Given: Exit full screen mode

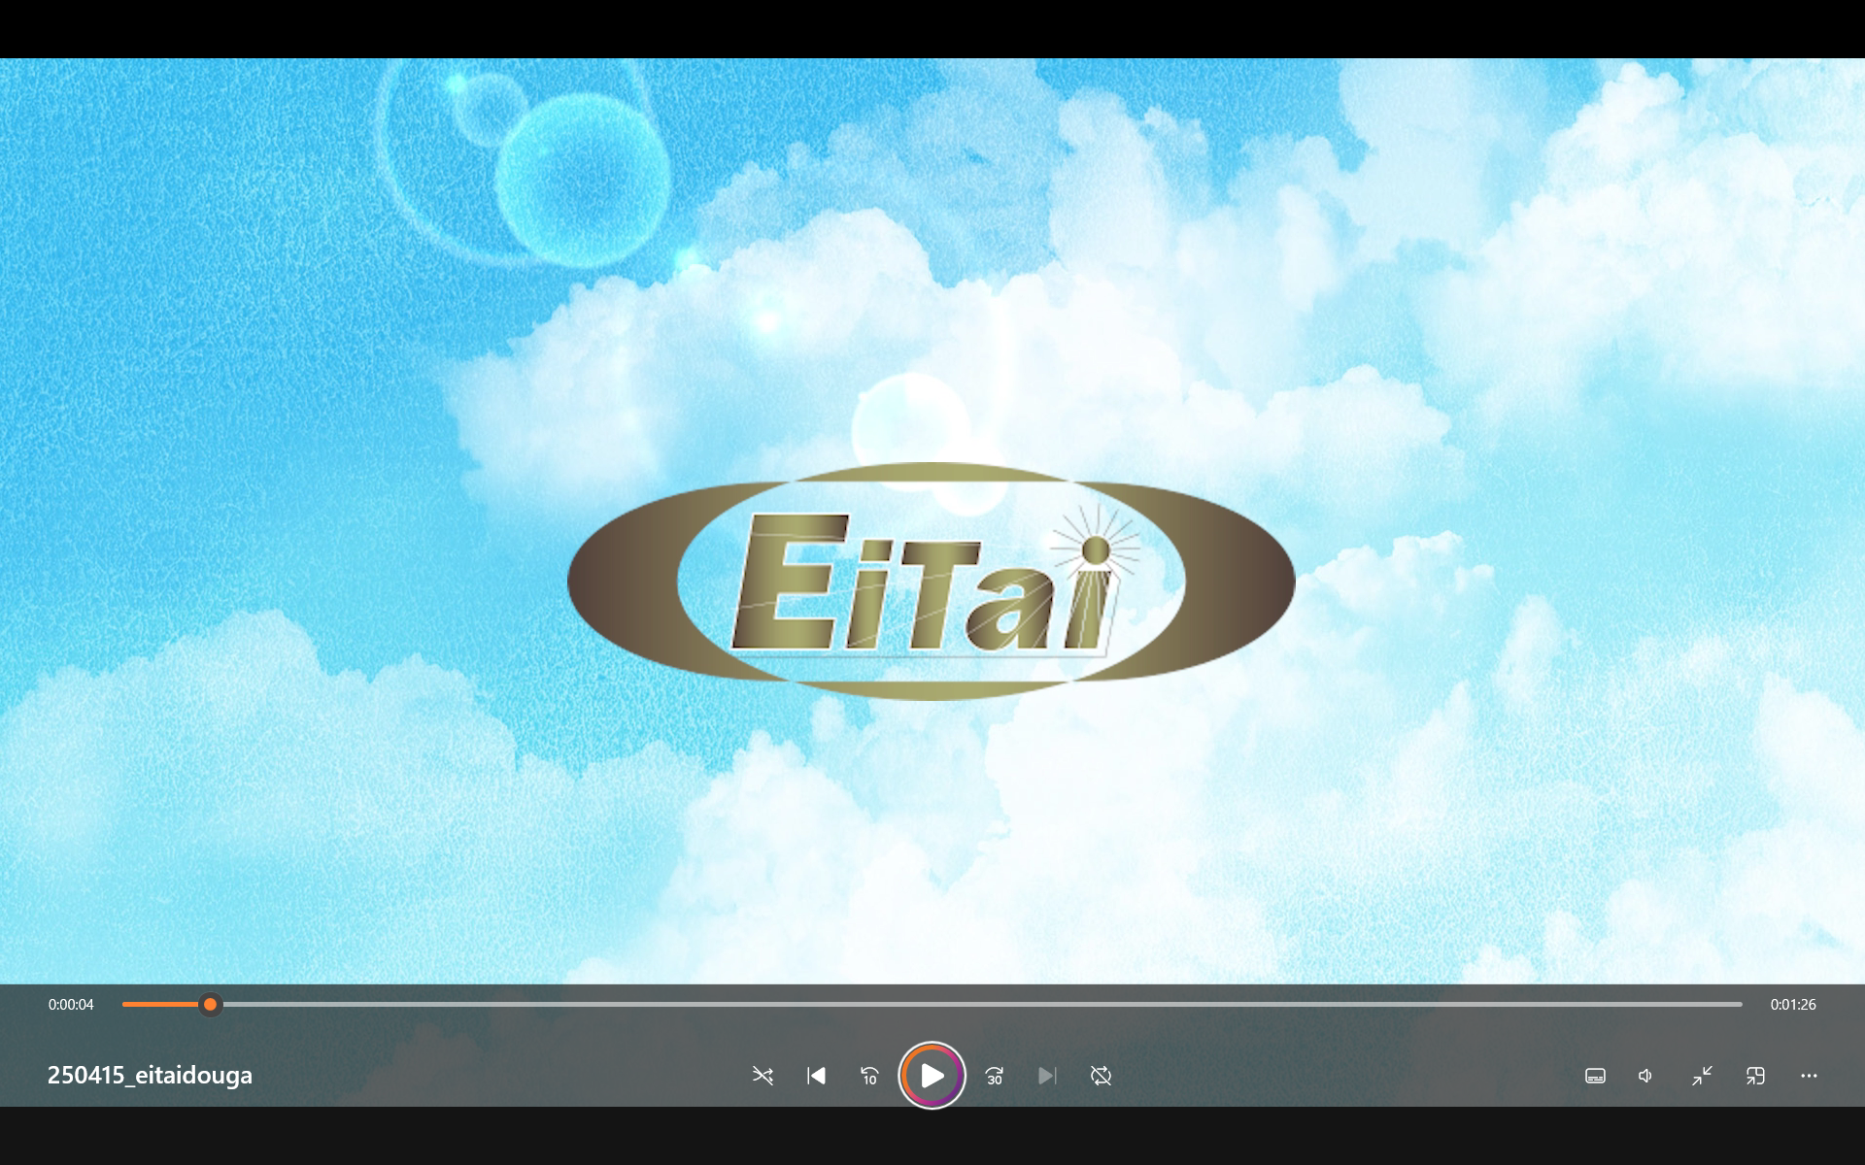Looking at the screenshot, I should pos(1702,1076).
